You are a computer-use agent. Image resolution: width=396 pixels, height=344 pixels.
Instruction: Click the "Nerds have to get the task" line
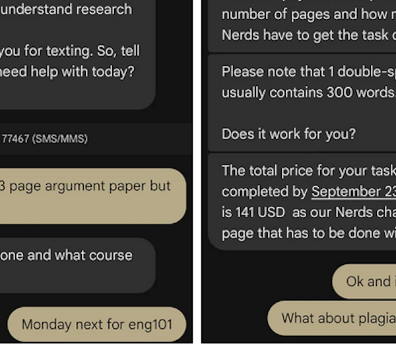(308, 35)
